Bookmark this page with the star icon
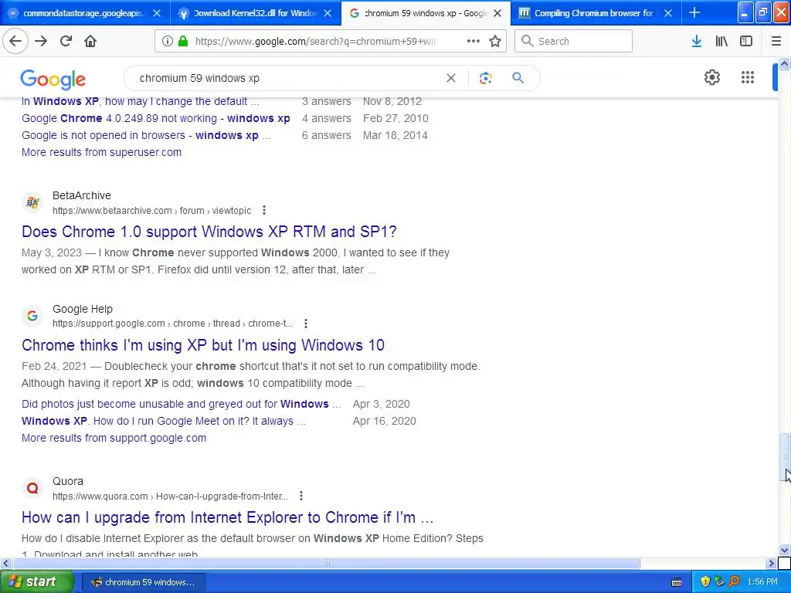The image size is (791, 593). [x=495, y=41]
